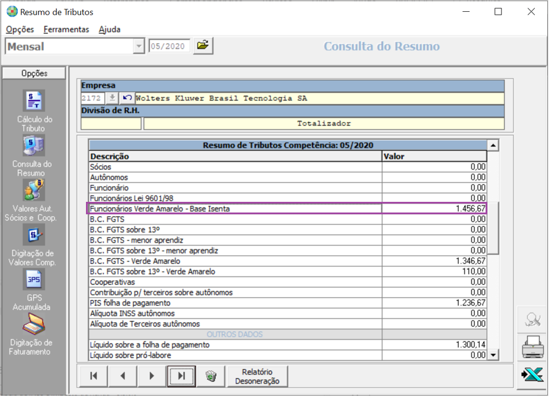
Task: Select the Funcionários Lei 9601/98 row
Action: pos(288,198)
